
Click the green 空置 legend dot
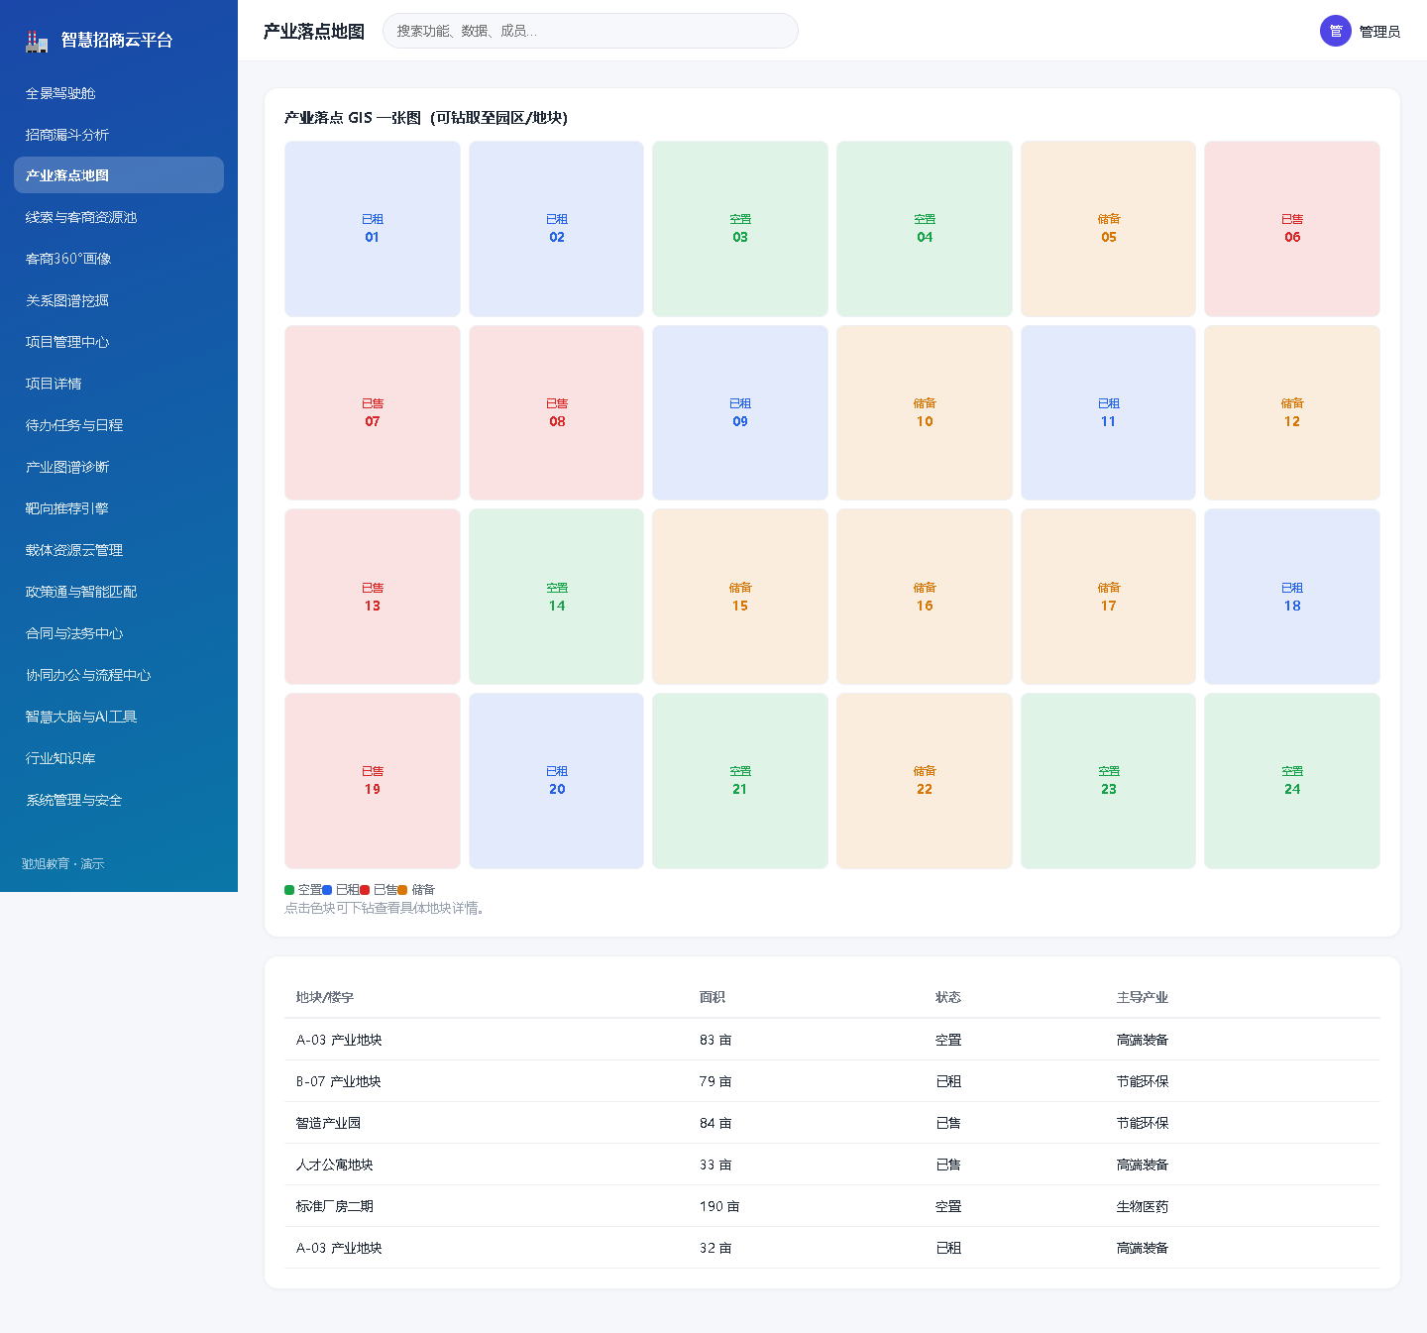[289, 890]
